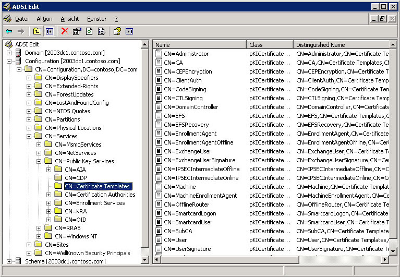Viewport: 400px width, 277px height.
Task: Click the CN=Administrator object icon
Action: pyautogui.click(x=159, y=54)
